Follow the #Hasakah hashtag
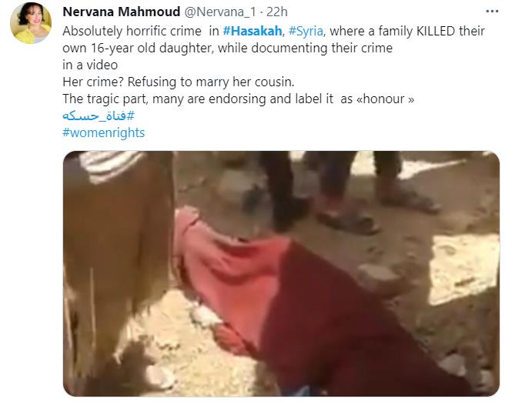505x402 pixels. (x=252, y=32)
